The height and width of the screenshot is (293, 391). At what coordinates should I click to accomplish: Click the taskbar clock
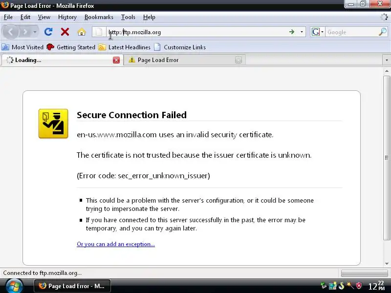coord(376,286)
